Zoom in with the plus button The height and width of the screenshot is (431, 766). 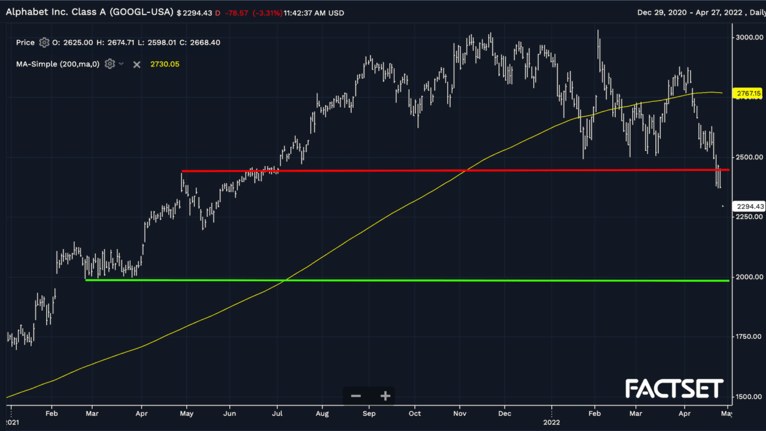(385, 396)
